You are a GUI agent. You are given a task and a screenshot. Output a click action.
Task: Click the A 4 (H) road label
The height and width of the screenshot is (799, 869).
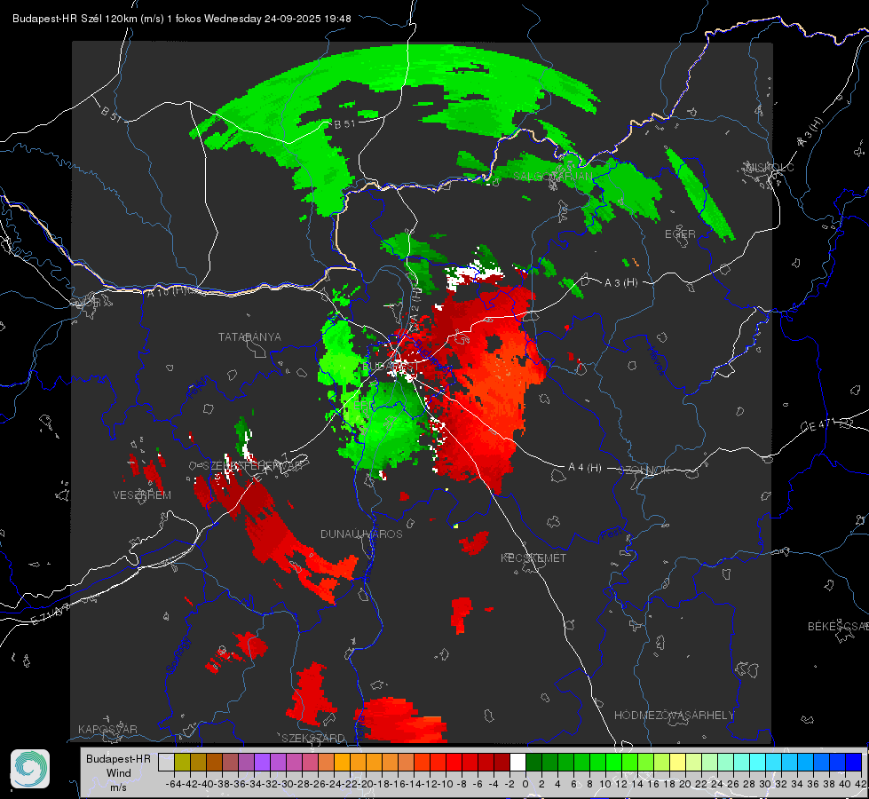click(585, 468)
